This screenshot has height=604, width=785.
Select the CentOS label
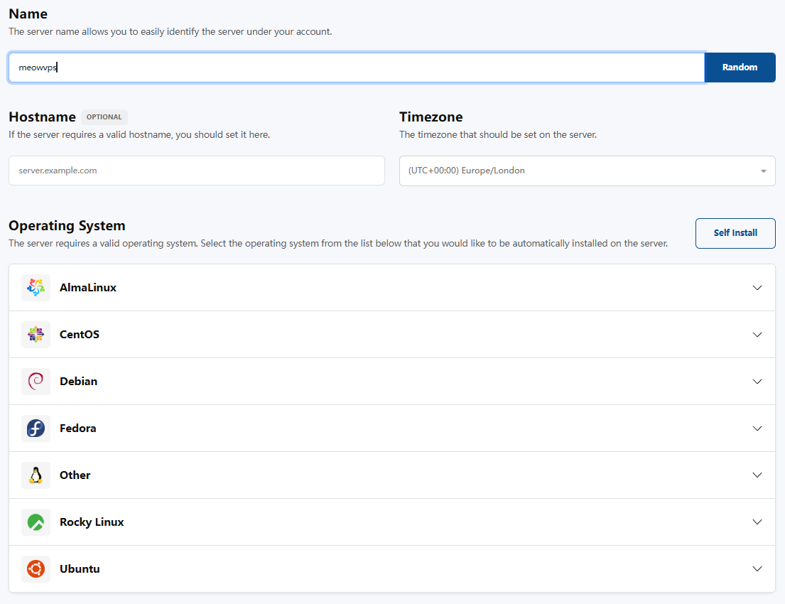point(80,335)
